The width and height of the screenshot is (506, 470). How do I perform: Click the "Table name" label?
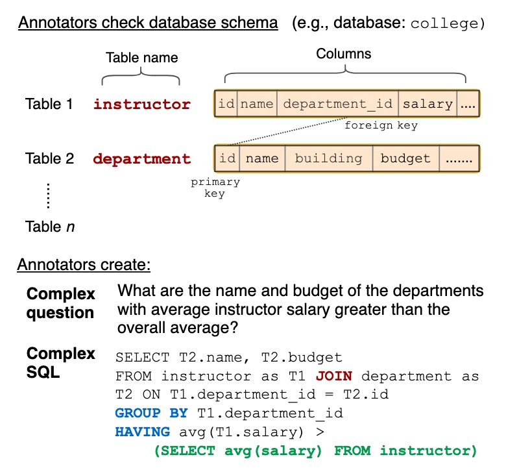(142, 58)
